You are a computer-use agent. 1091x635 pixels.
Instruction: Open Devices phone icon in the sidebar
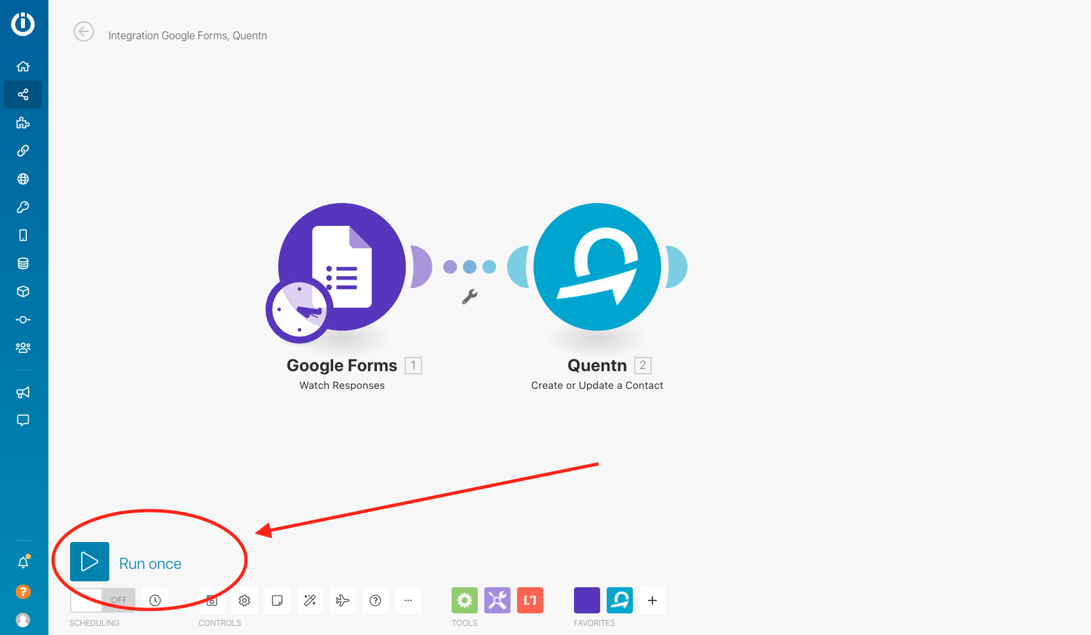pyautogui.click(x=23, y=235)
